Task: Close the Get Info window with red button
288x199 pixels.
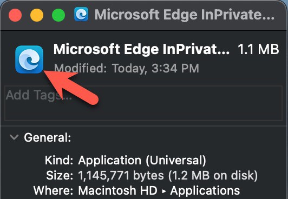Action: (15, 15)
